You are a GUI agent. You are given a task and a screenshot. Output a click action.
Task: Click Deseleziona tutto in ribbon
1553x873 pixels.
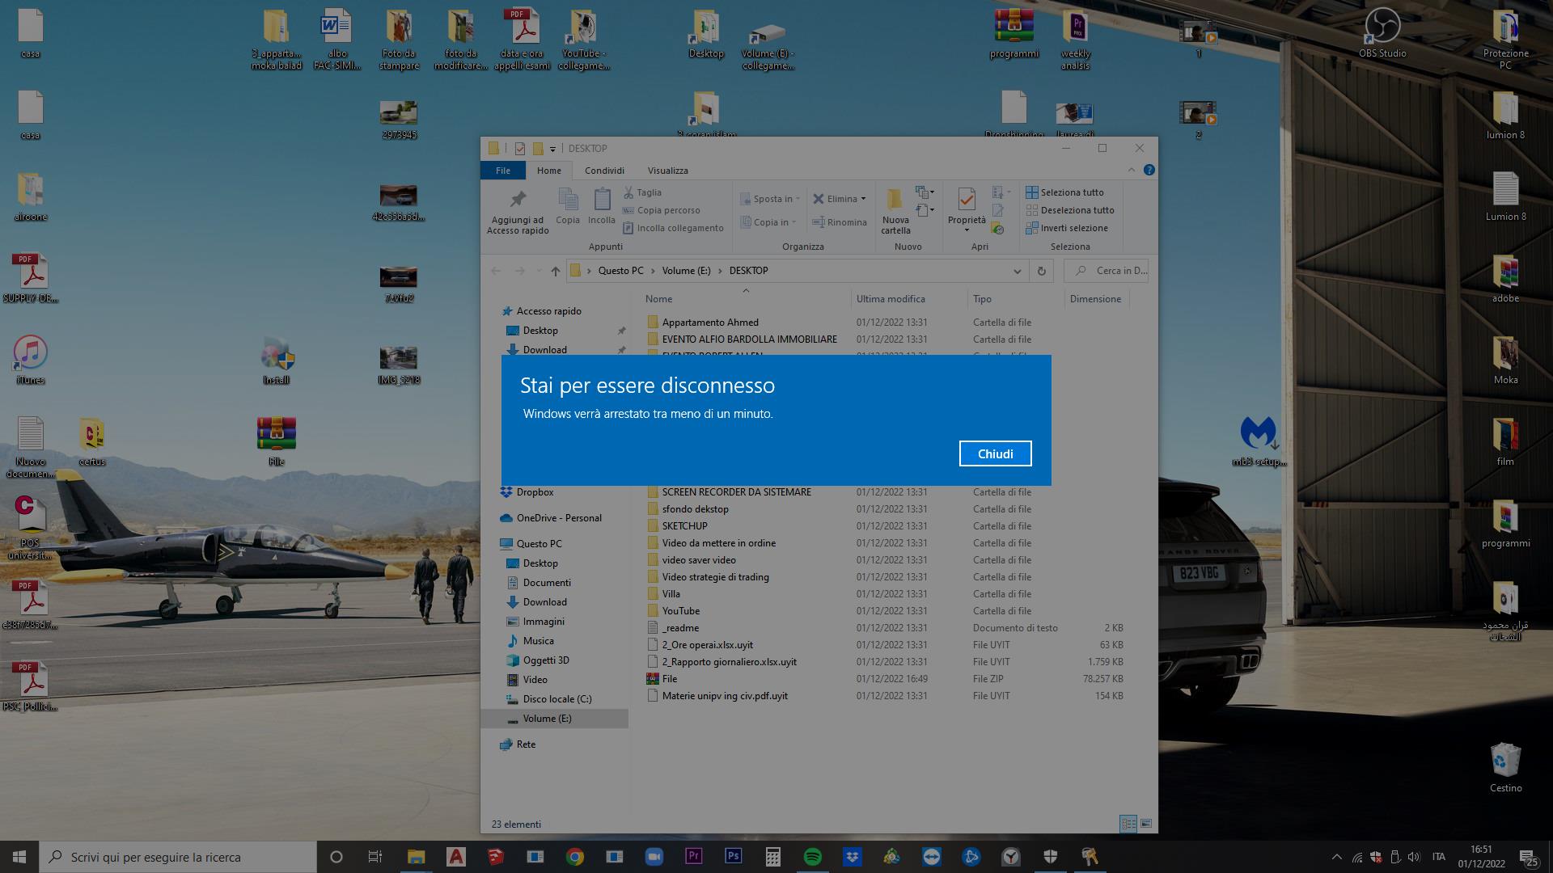[1069, 210]
